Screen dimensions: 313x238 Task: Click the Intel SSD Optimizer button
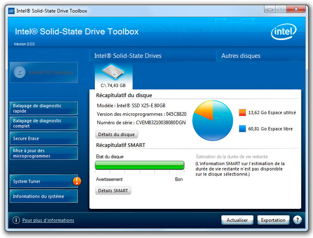coord(44,72)
